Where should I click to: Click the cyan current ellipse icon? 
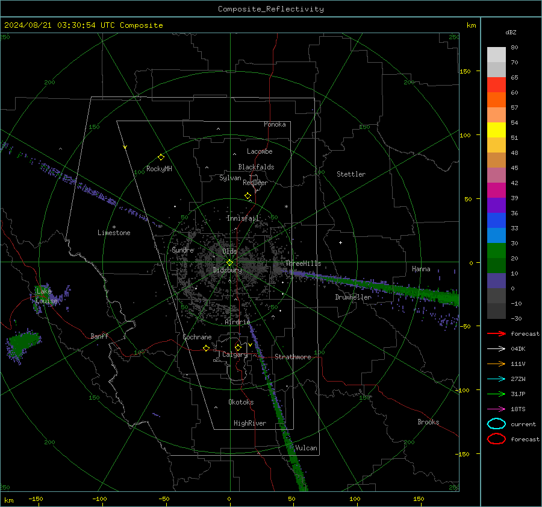pyautogui.click(x=496, y=424)
